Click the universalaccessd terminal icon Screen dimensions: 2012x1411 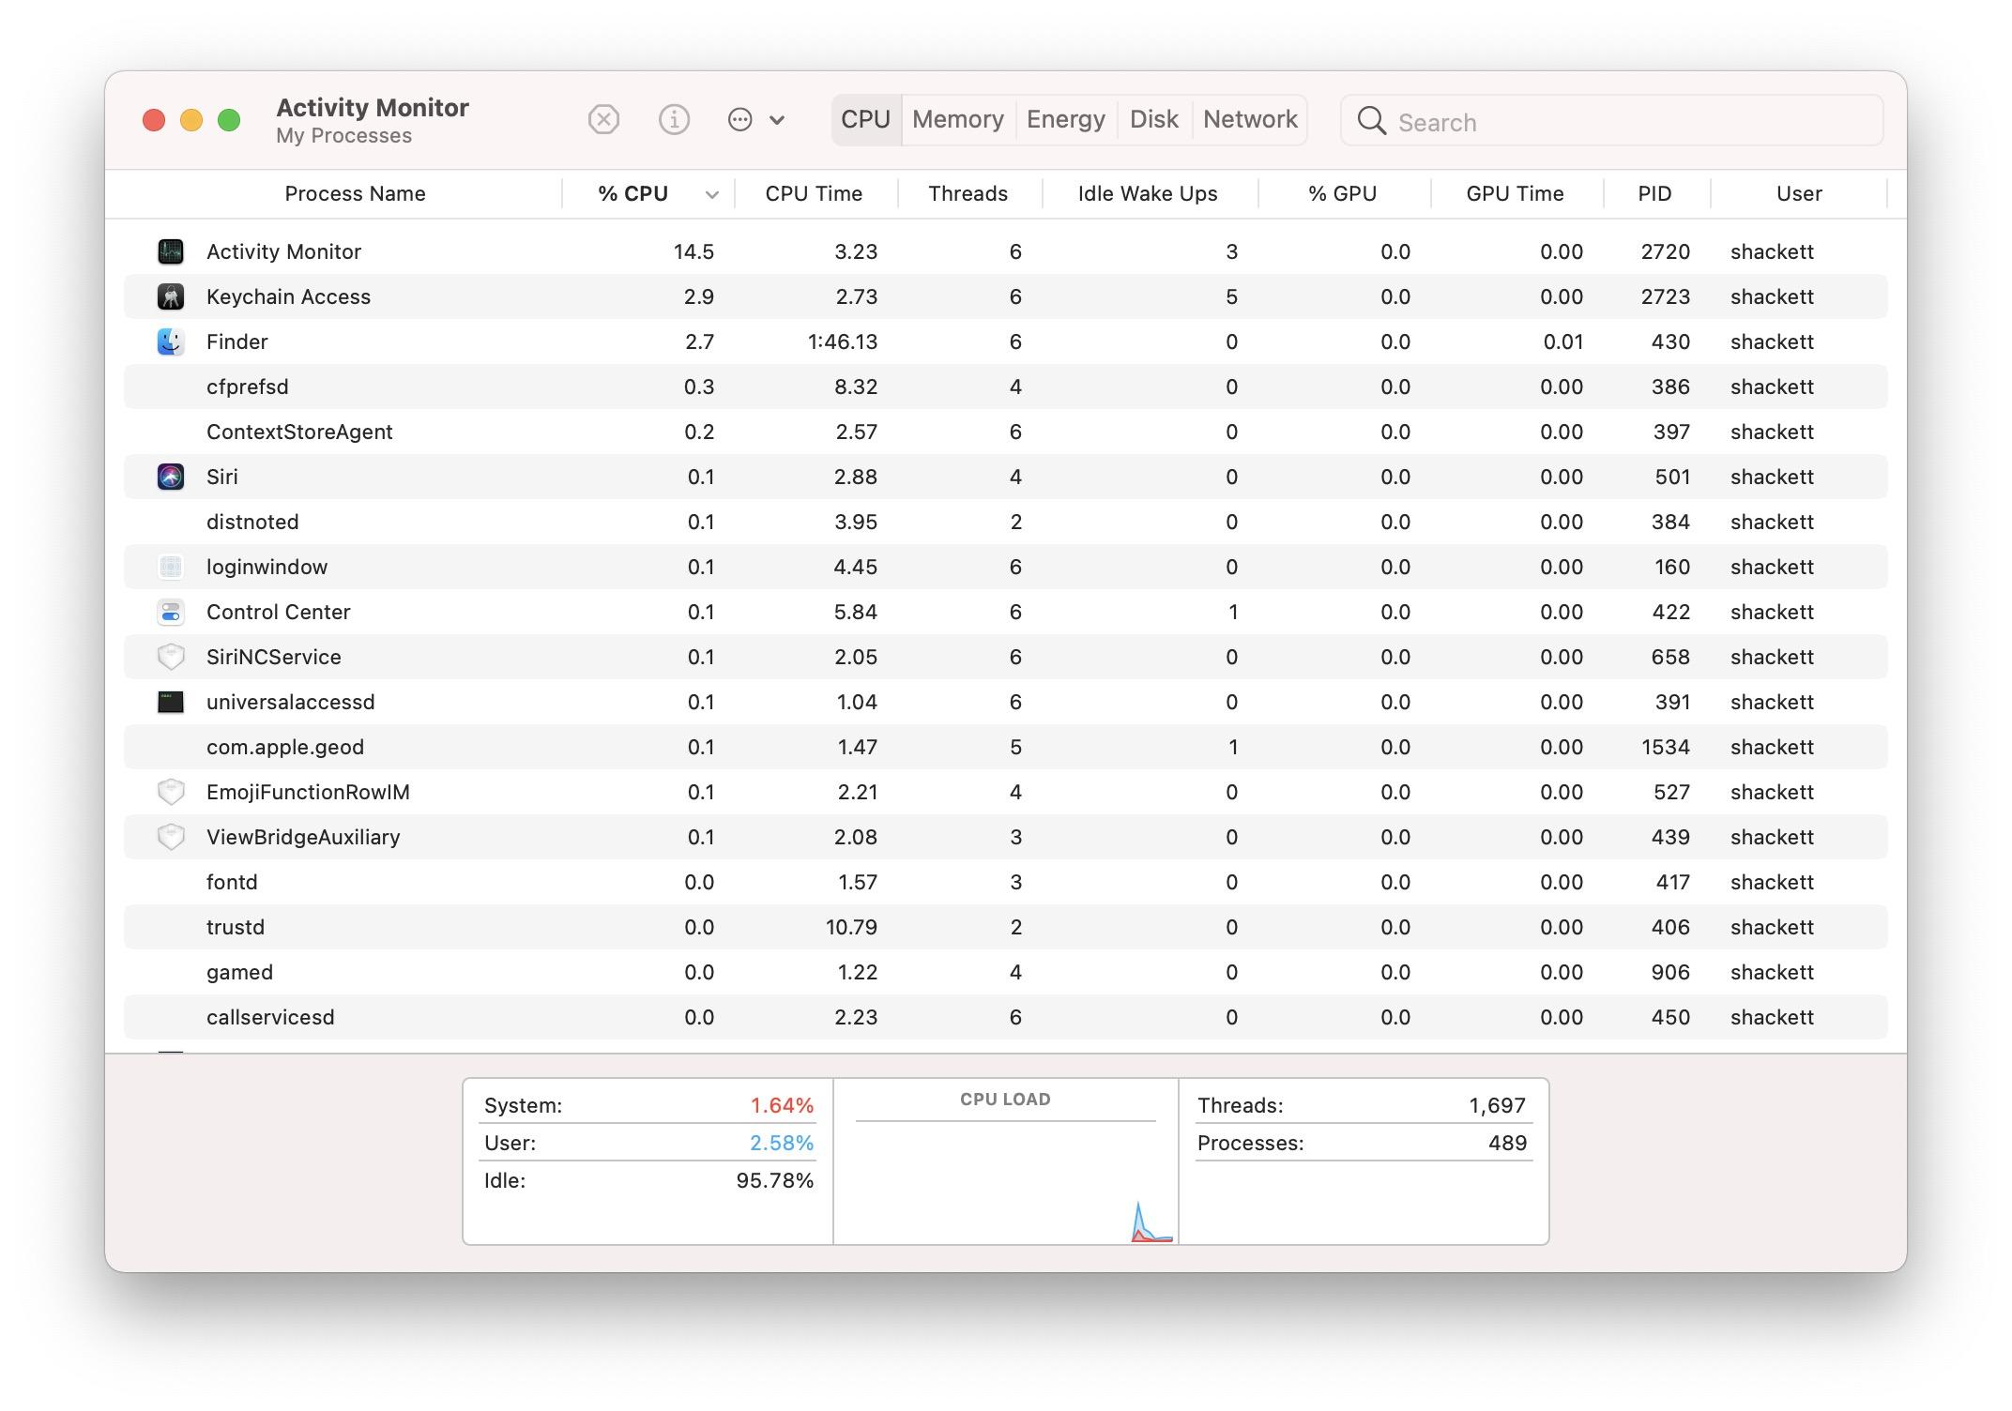[171, 702]
